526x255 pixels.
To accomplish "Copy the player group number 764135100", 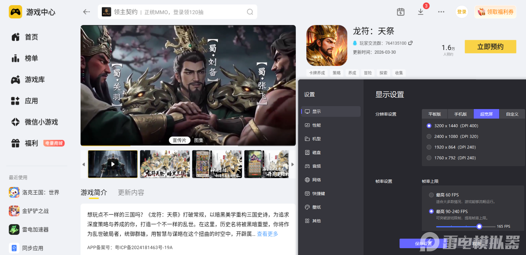I will click(x=411, y=43).
